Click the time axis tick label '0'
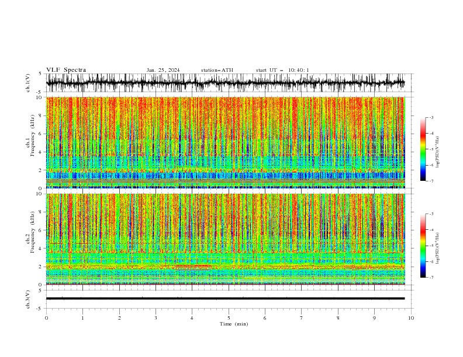Image resolution: width=463 pixels, height=357 pixels. 46,318
